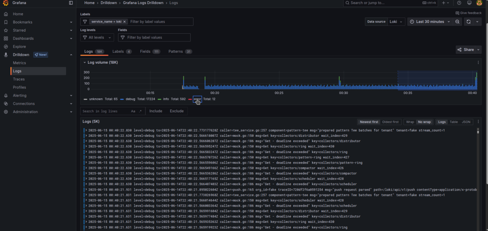488x231 pixels.
Task: Open the user avatar profile menu
Action: [479, 3]
